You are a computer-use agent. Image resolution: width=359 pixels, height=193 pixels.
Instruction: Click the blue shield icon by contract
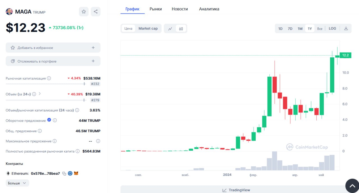[70, 173]
